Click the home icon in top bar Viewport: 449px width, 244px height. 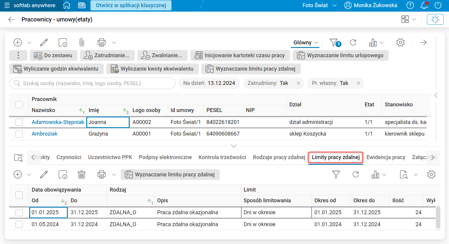[67, 5]
